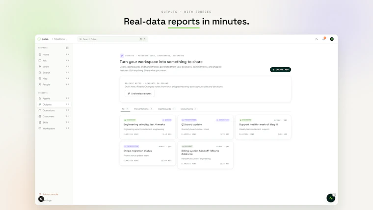
Task: Click the Document tag on Billing system handoff
Action: click(187, 146)
